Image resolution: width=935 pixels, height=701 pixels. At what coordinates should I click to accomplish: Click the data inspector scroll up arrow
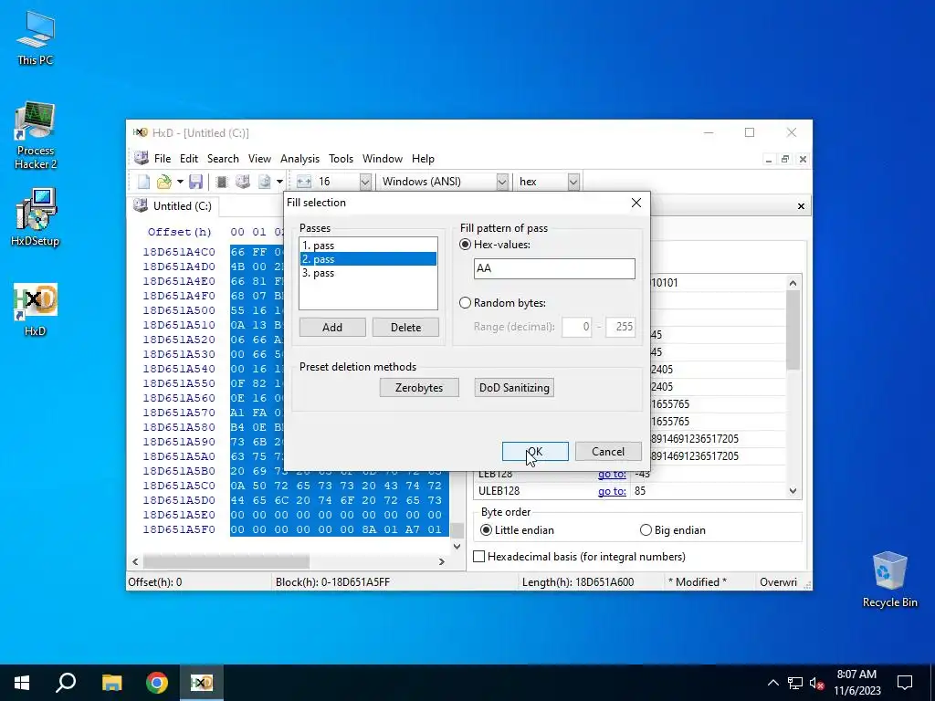793,283
